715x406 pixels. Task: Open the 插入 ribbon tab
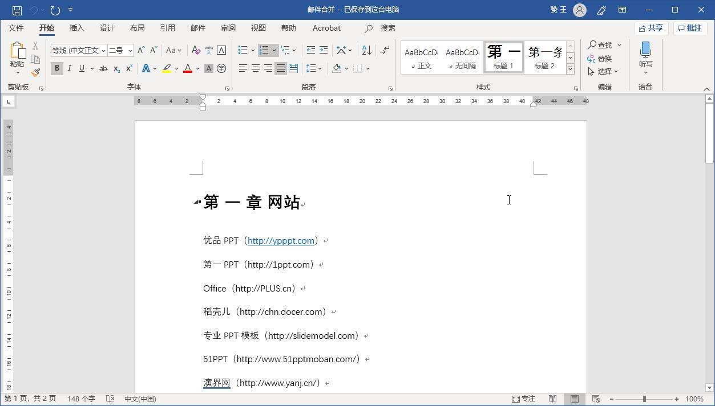(x=76, y=28)
